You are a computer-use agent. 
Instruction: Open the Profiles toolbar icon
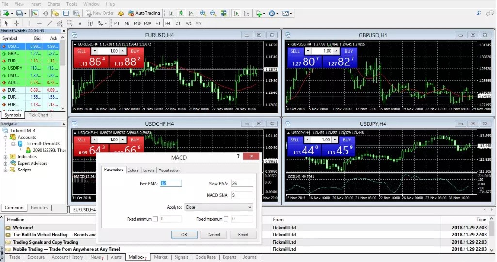[20, 13]
